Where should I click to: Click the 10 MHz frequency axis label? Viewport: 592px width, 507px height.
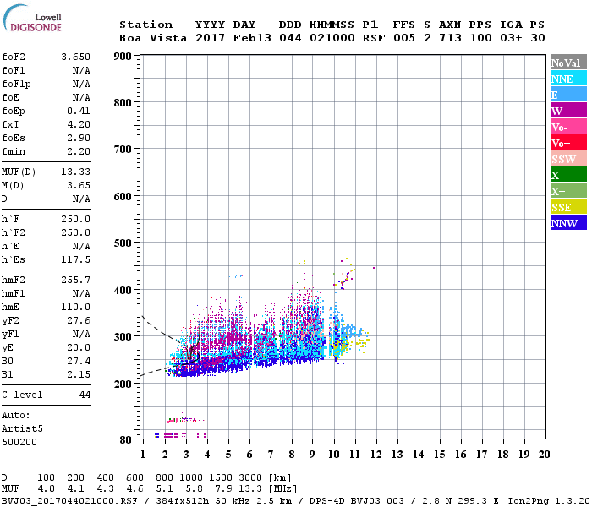(334, 455)
